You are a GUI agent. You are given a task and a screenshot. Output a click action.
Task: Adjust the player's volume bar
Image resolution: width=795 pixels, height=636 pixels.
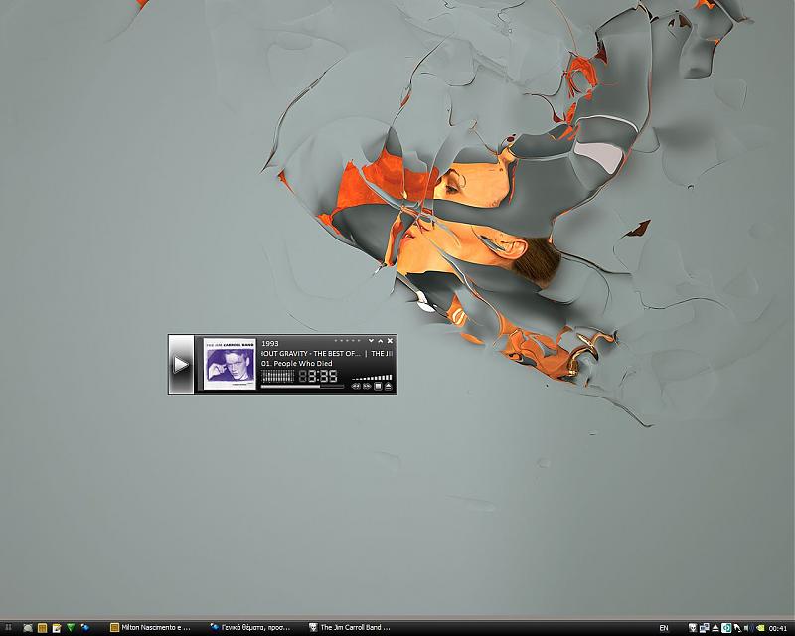372,378
